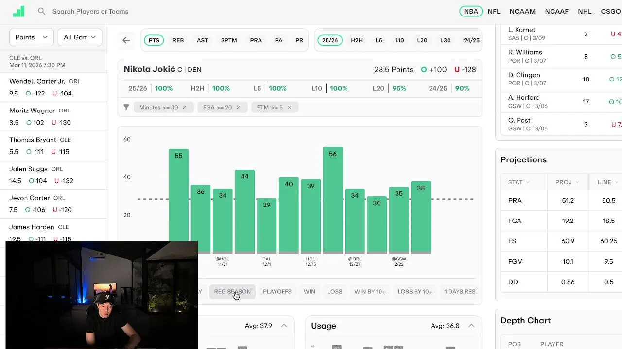The height and width of the screenshot is (349, 622).
Task: Select the Under -128 odds
Action: (465, 69)
